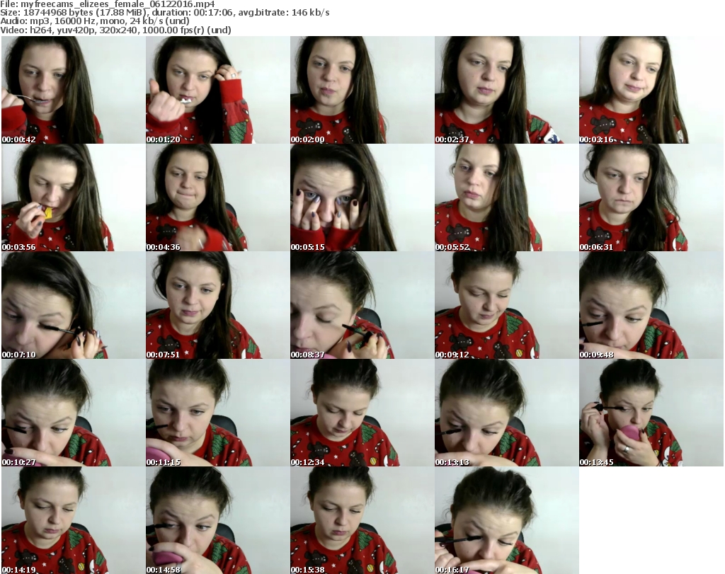Open the frame at 00:15:38
725x574 pixels.
[x=362, y=520]
